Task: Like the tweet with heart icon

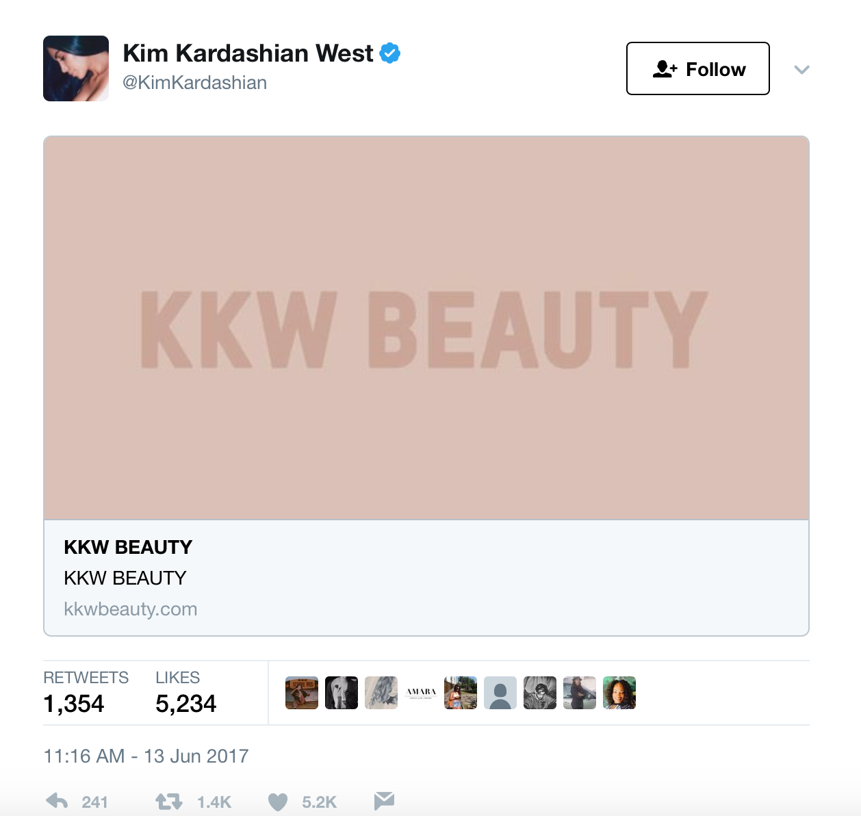Action: pyautogui.click(x=277, y=802)
